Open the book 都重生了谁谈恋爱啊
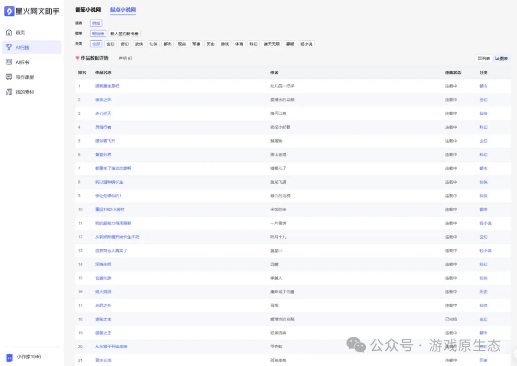This screenshot has height=366, width=517. click(x=113, y=168)
